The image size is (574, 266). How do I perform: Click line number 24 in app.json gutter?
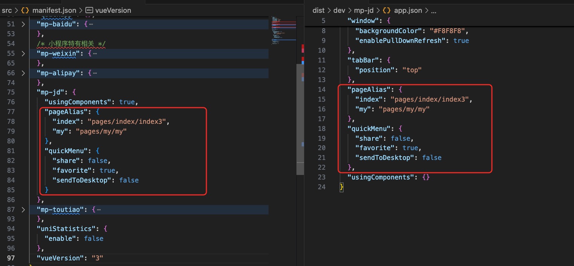pyautogui.click(x=321, y=187)
